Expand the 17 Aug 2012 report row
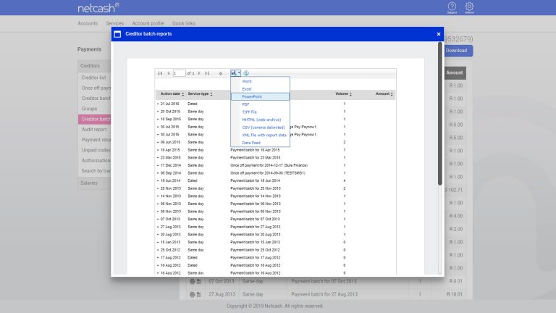Image resolution: width=556 pixels, height=313 pixels. coord(158,258)
